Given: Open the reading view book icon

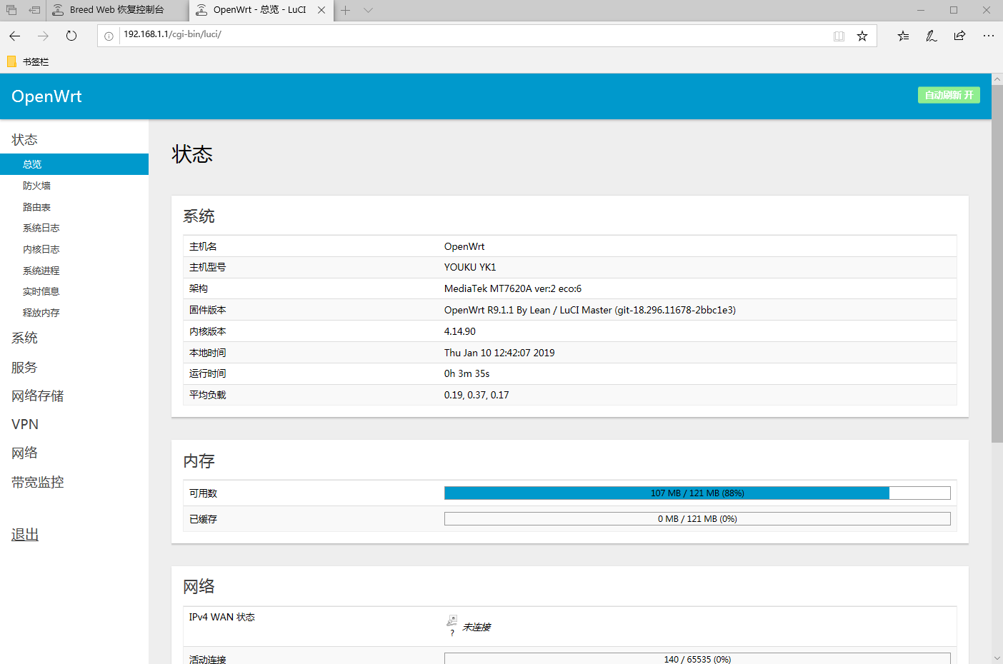Looking at the screenshot, I should point(839,36).
